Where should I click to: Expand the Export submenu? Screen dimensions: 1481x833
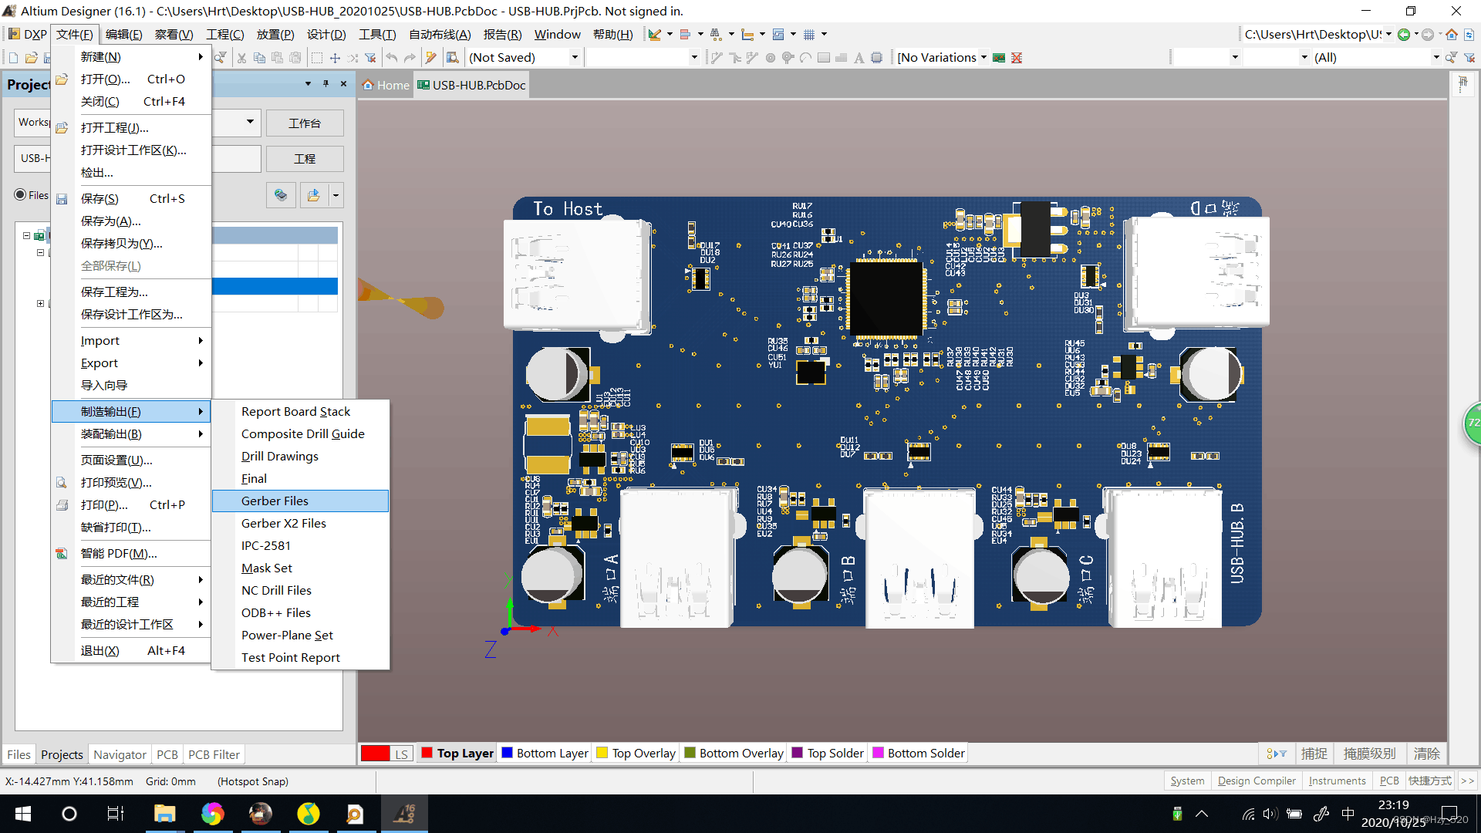[131, 363]
